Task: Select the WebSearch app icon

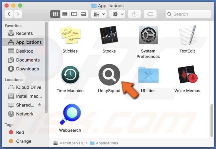Action: click(x=70, y=114)
